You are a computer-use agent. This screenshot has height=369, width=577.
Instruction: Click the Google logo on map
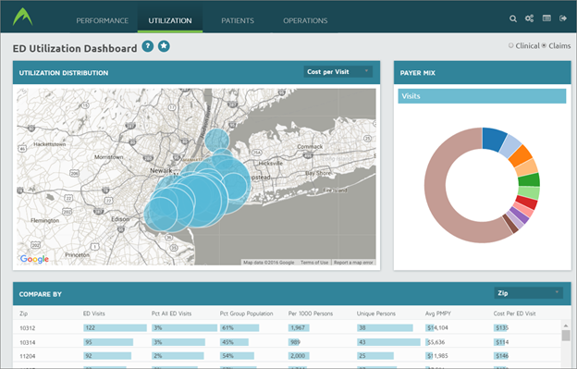(x=34, y=259)
